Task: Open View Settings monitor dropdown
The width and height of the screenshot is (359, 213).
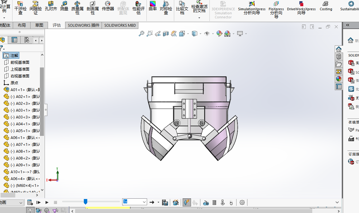Action: 246,34
